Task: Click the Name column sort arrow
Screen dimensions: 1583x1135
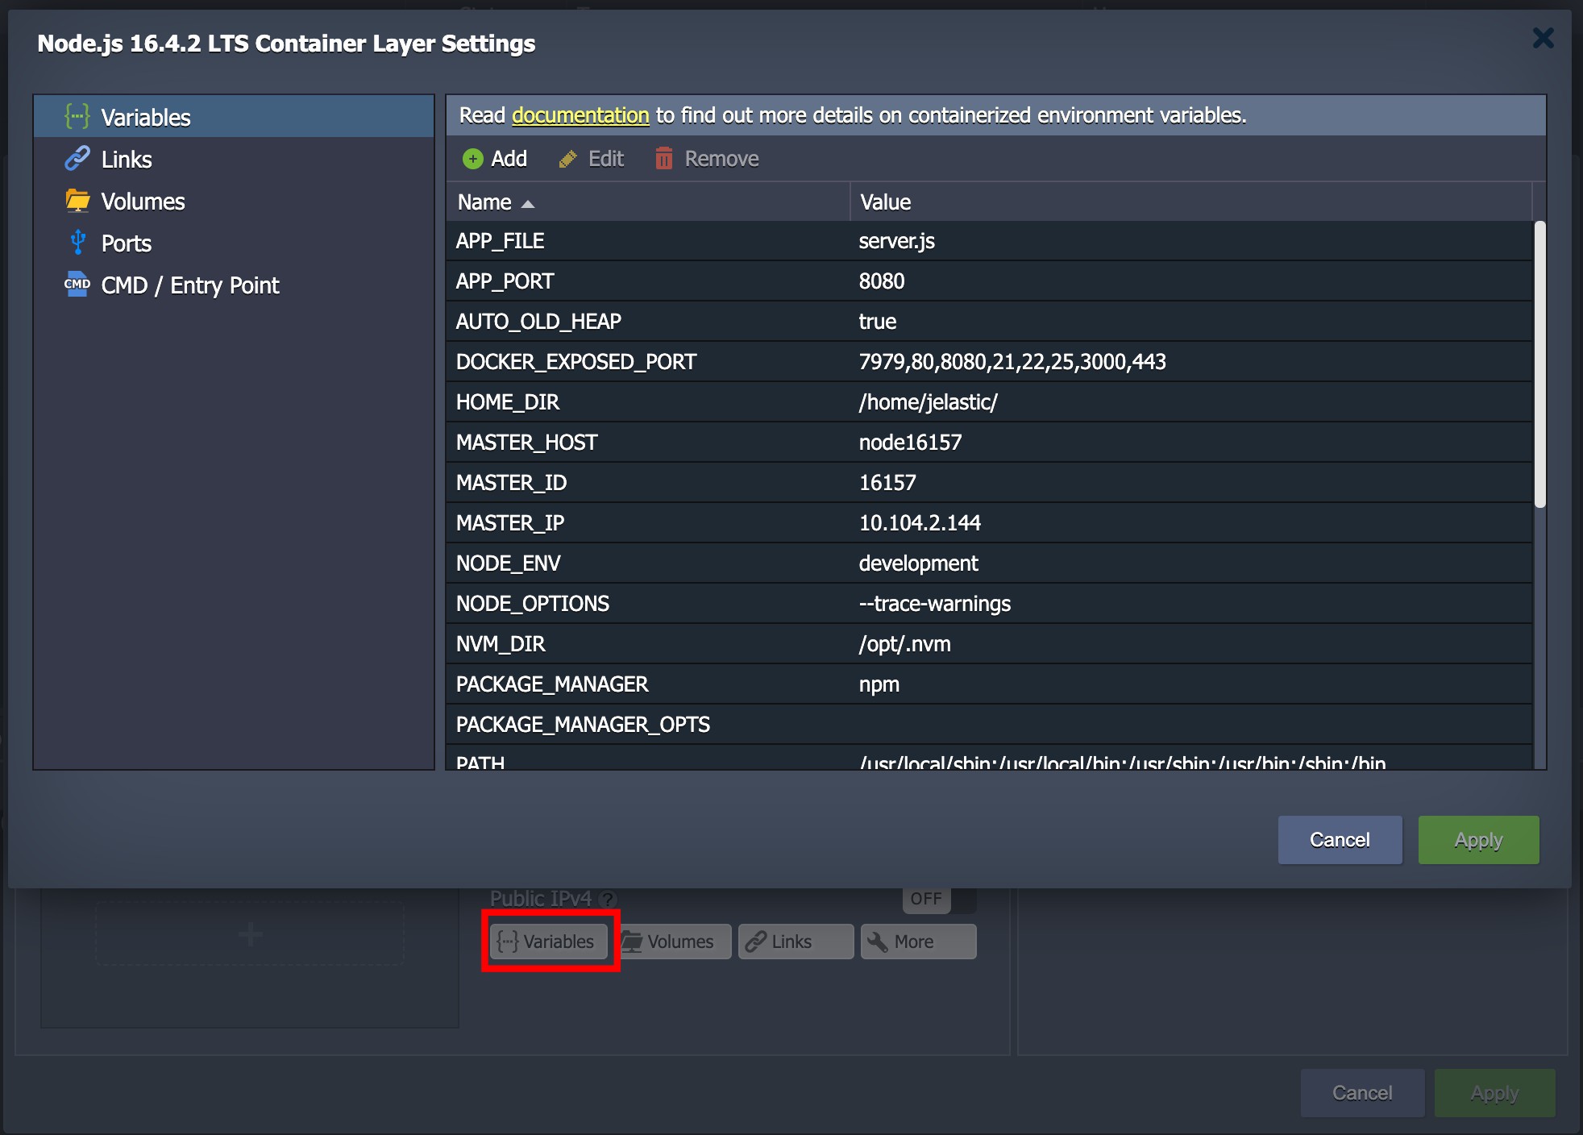Action: tap(530, 203)
